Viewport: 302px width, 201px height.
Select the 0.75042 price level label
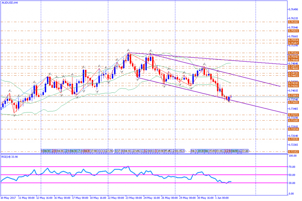(x=293, y=57)
